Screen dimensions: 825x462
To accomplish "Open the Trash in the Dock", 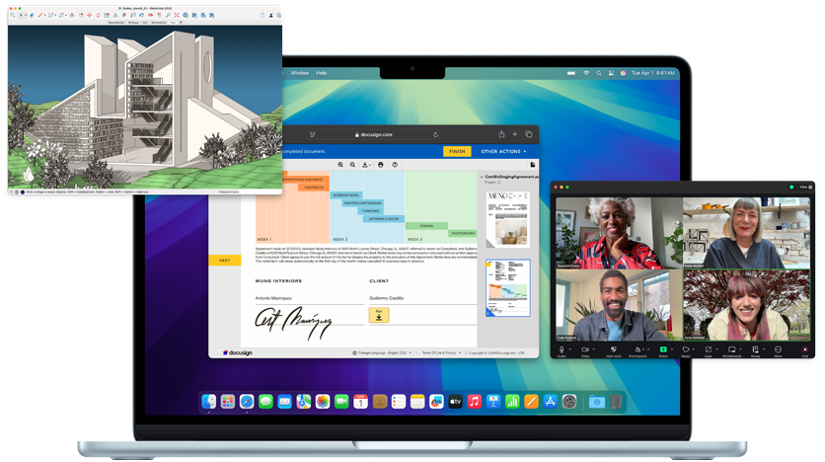I will [x=616, y=402].
